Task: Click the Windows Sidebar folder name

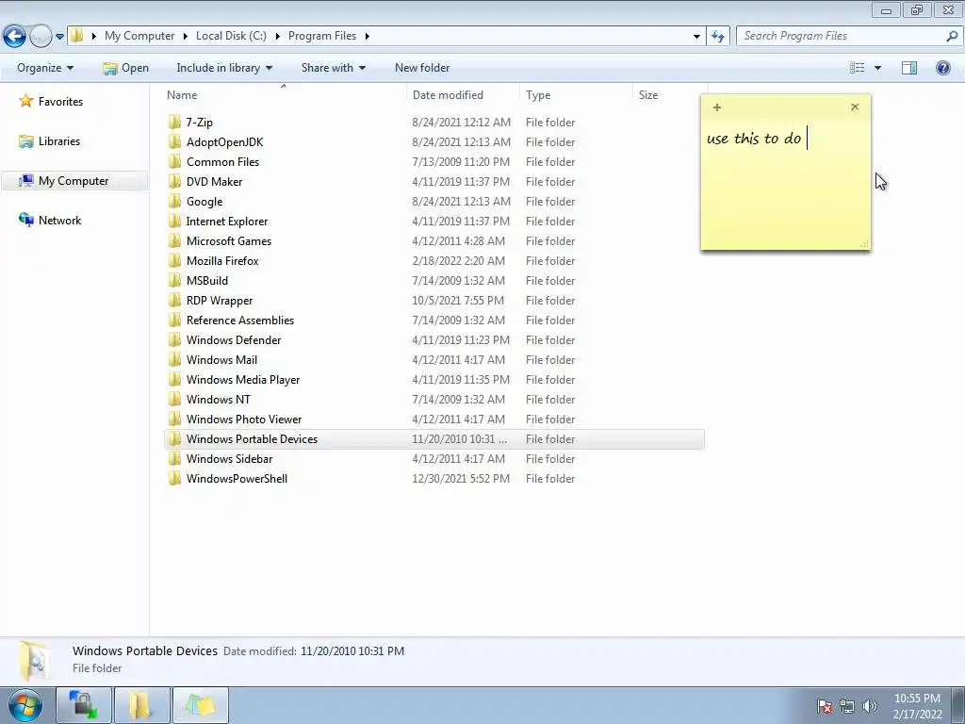Action: [x=230, y=459]
